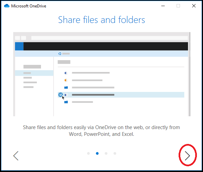Image resolution: width=203 pixels, height=172 pixels.
Task: Select the first page indicator dot
Action: click(x=88, y=153)
